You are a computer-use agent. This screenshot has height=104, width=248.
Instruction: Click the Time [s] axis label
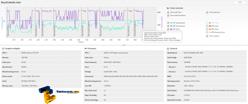81,42
